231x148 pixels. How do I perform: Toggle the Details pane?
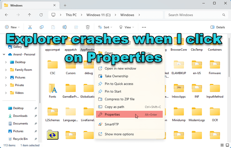pyautogui.click(x=217, y=27)
